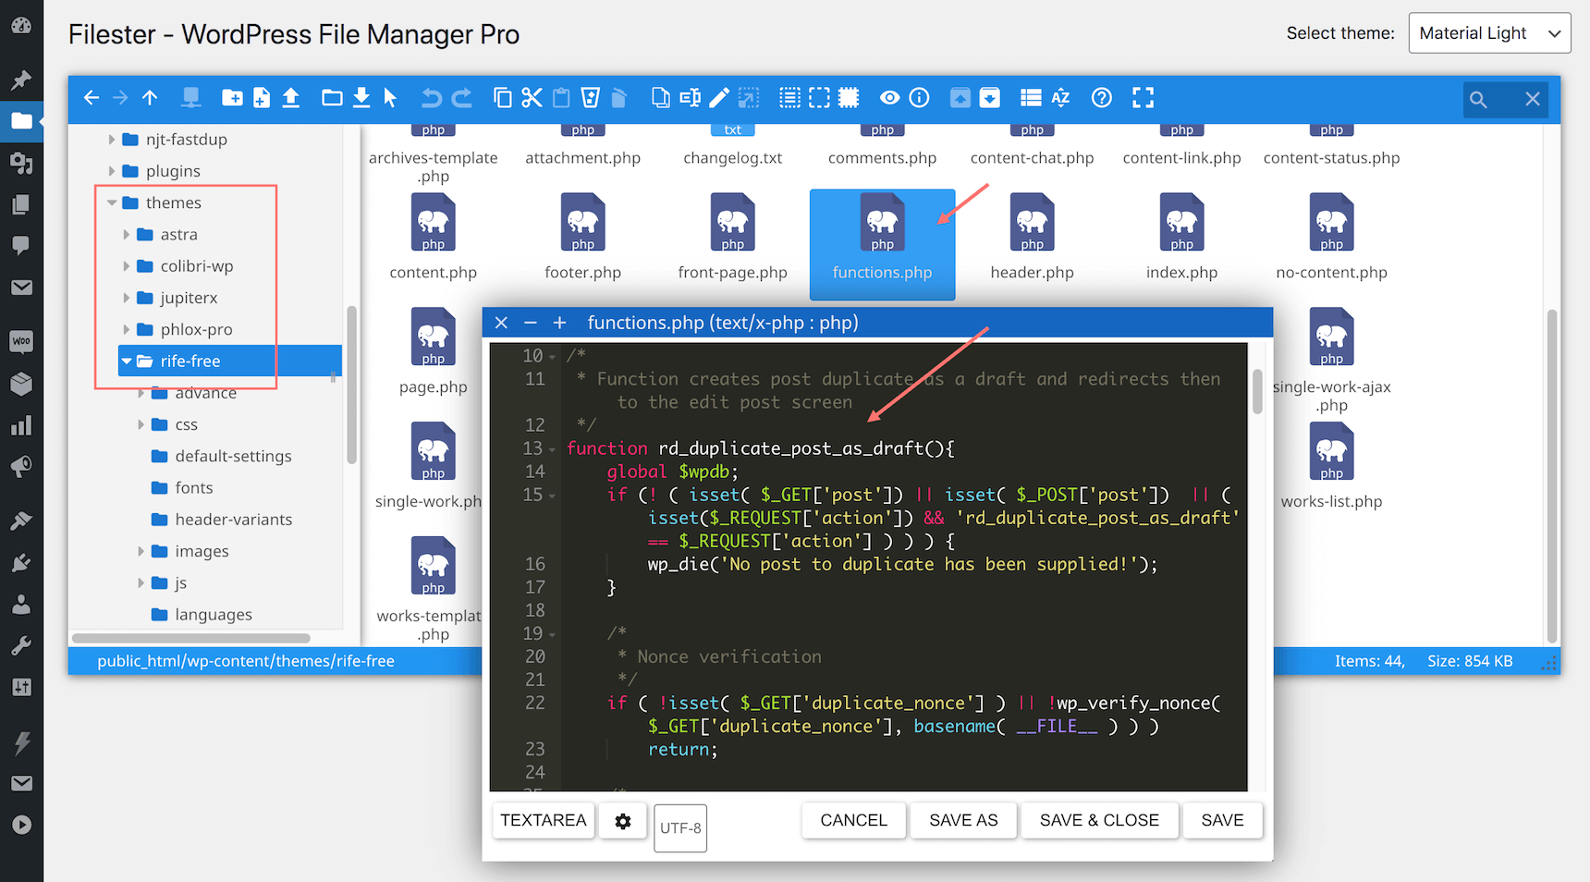This screenshot has width=1590, height=882.
Task: Download the selected file via toolbar
Action: pos(361,98)
